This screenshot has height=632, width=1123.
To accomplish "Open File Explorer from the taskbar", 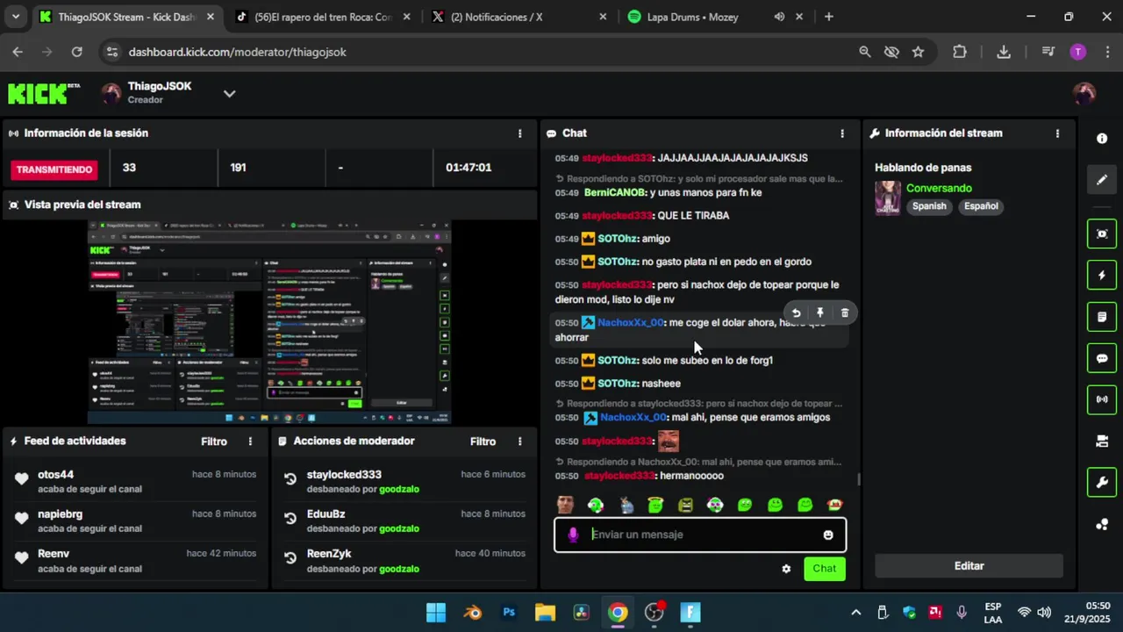I will [545, 613].
